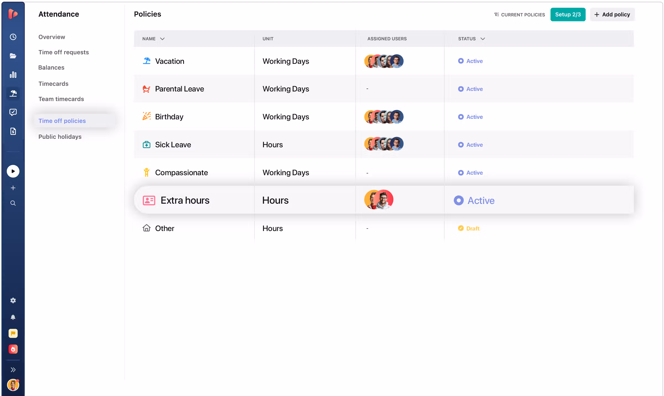
Task: Click the Setup 2/3 button
Action: point(568,15)
